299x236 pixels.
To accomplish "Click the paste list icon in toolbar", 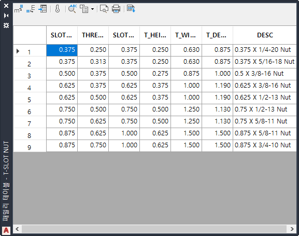I will coord(84,9).
